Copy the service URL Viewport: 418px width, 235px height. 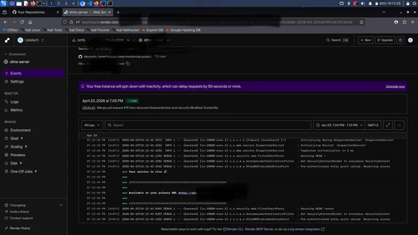tap(128, 63)
